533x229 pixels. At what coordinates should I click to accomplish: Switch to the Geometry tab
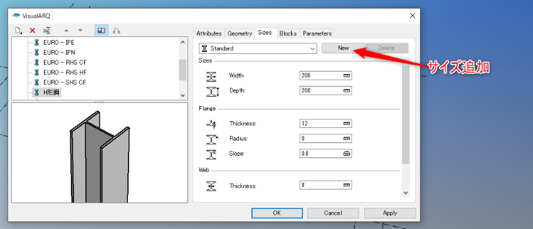pyautogui.click(x=240, y=33)
